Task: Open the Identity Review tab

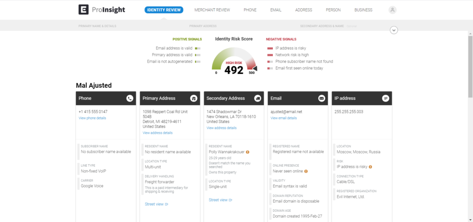Action: [164, 10]
